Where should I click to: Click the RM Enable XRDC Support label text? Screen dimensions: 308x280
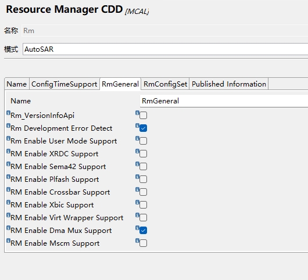55,154
